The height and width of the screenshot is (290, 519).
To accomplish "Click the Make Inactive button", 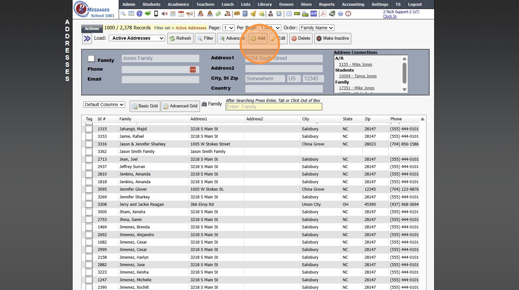I will tap(332, 38).
